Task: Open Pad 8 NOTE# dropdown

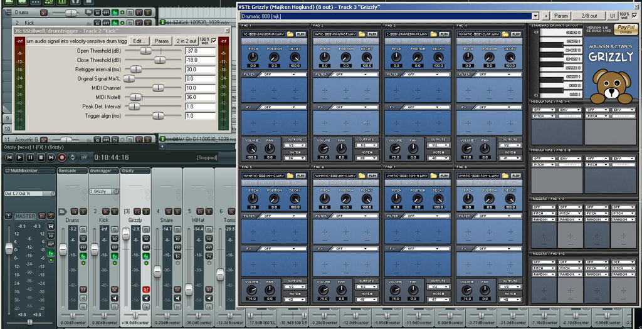Action: click(x=510, y=300)
